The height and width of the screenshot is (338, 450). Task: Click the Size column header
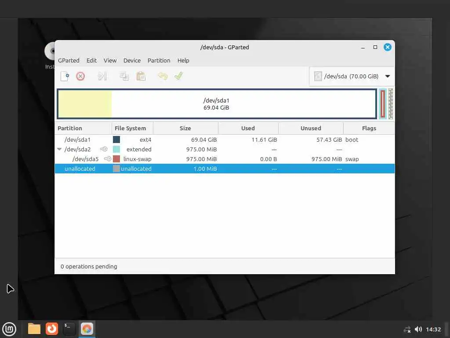point(186,128)
